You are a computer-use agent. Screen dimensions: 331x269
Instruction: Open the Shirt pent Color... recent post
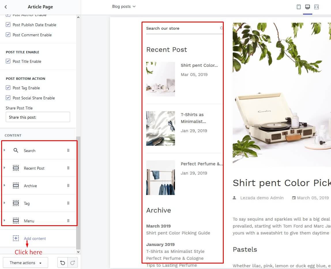(199, 65)
